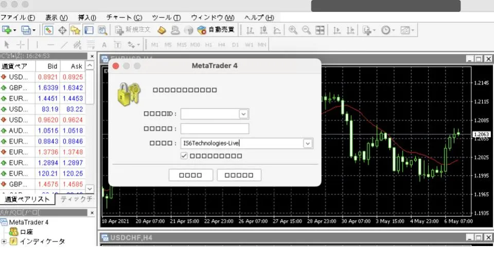
Task: Open the login ID dropdown arrow
Action: coord(243,114)
